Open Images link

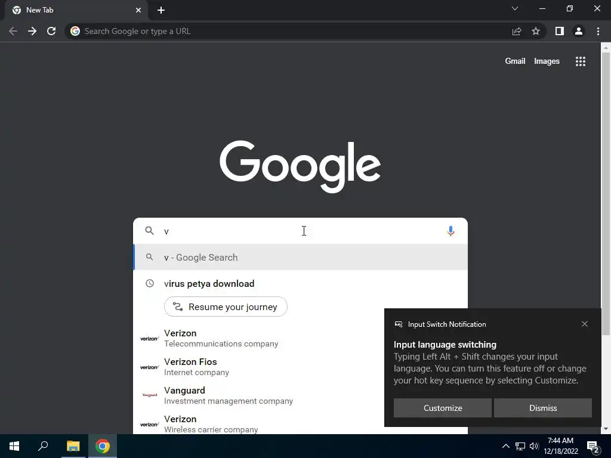coord(547,61)
